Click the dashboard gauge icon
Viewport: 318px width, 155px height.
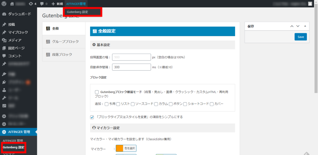pos(4,14)
